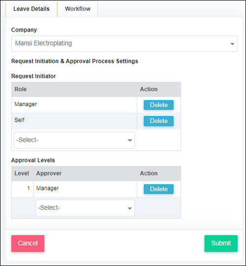Click the arrow of the Request Initiator Select dropdown

(130, 140)
